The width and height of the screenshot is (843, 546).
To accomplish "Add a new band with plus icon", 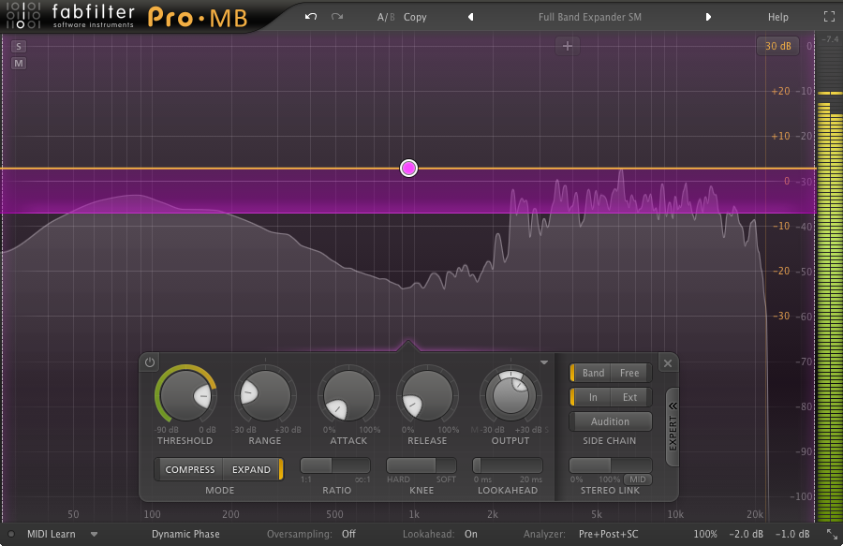I will (x=568, y=46).
